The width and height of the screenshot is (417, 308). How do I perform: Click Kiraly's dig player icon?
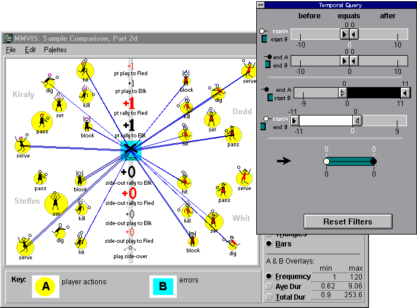click(x=49, y=82)
